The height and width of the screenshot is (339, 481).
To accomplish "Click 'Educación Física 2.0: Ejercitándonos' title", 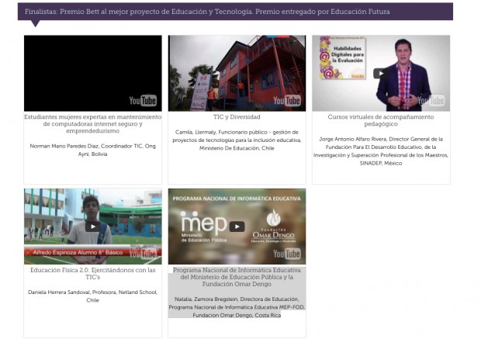I will [92, 274].
